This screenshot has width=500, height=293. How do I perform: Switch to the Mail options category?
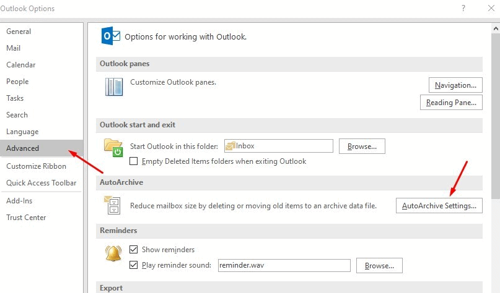42,48
